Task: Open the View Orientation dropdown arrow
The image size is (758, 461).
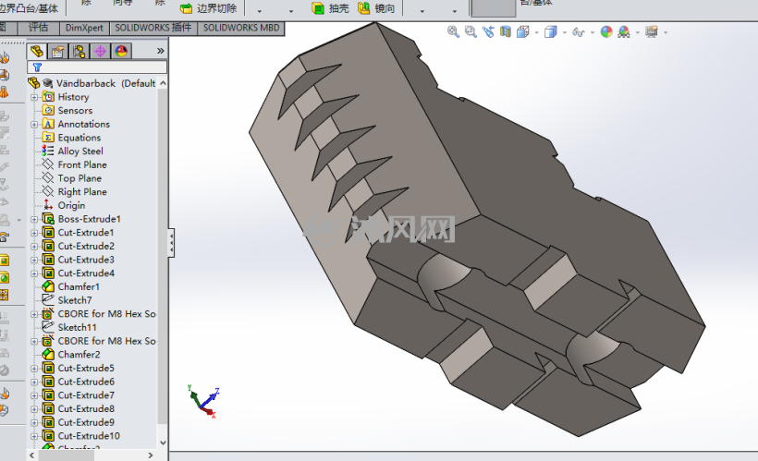Action: (536, 33)
